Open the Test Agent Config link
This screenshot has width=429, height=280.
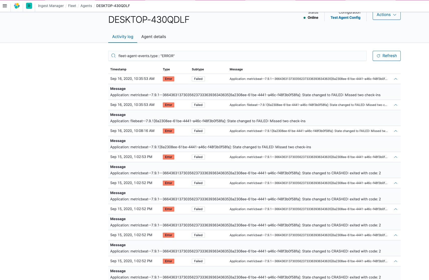(x=345, y=18)
